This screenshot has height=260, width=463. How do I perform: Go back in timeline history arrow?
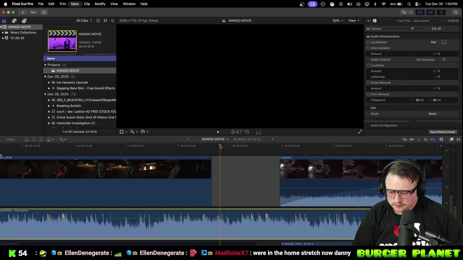(188, 139)
